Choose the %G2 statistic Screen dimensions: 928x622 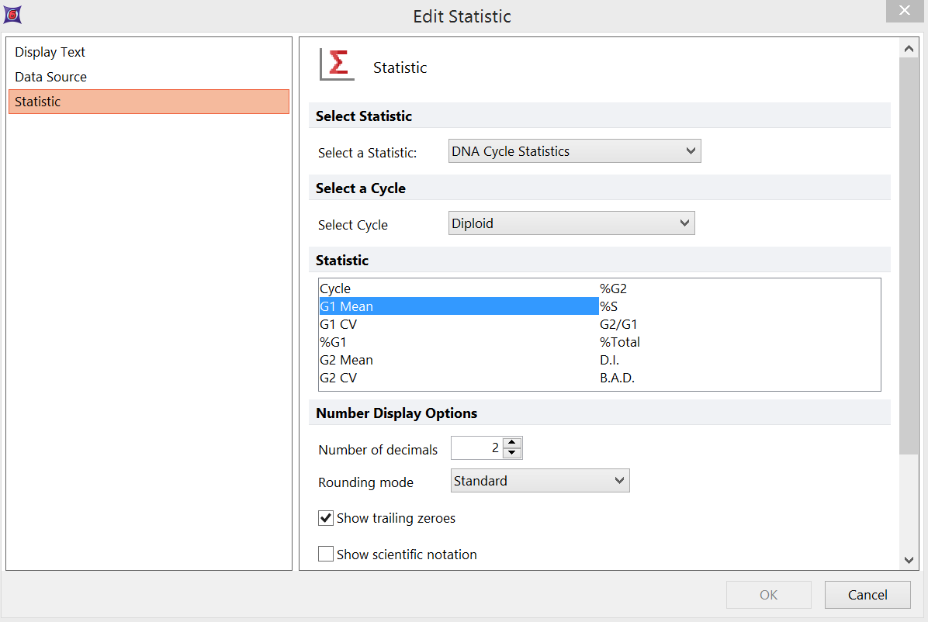click(x=613, y=289)
